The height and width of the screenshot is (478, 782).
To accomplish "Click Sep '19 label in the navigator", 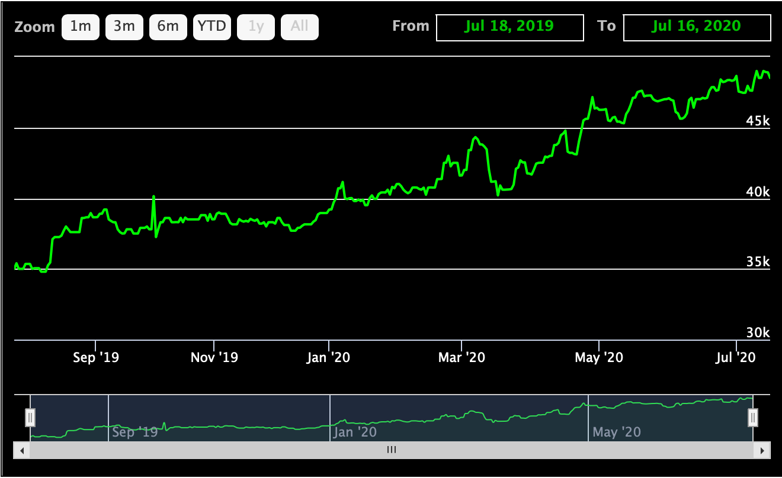I will pos(134,432).
